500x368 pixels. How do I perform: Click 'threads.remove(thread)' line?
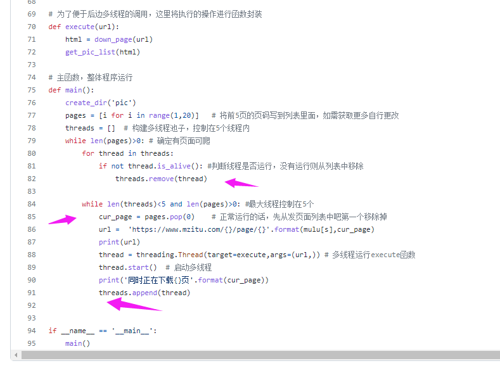161,179
